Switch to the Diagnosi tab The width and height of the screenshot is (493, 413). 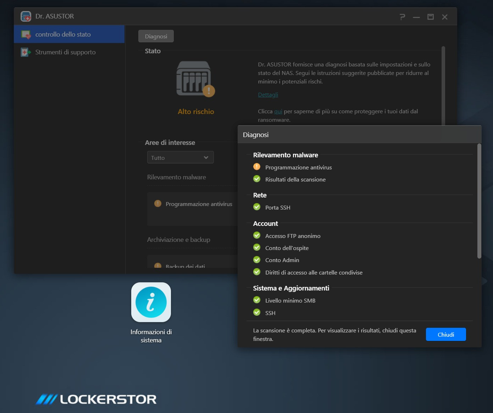(156, 36)
